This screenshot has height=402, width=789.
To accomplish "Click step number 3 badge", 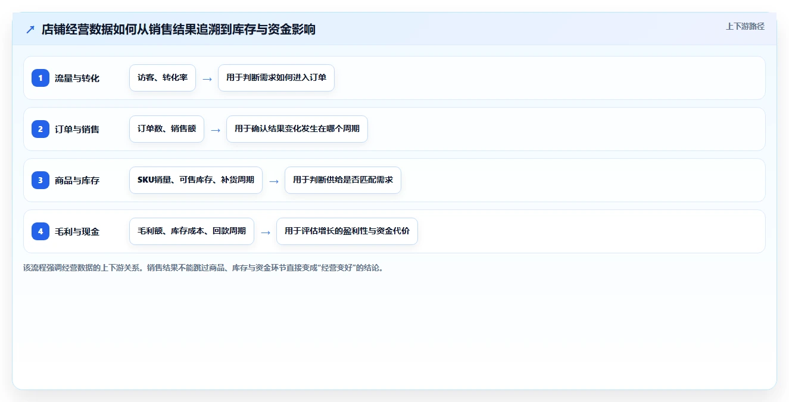I will click(x=40, y=180).
